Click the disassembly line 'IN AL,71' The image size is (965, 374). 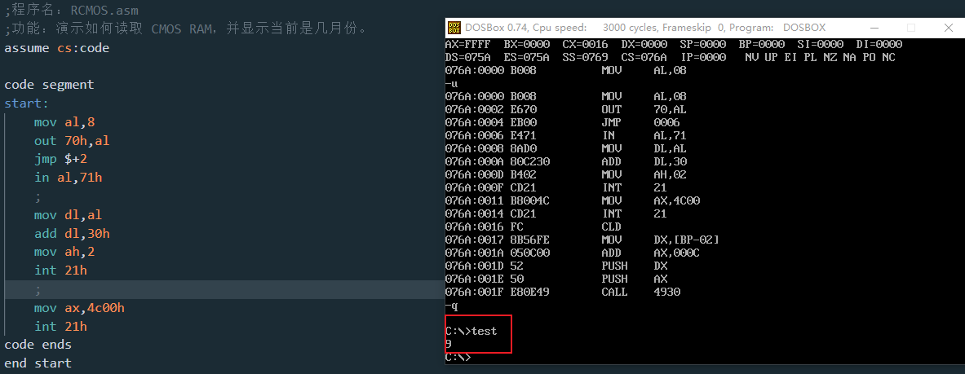pos(565,135)
